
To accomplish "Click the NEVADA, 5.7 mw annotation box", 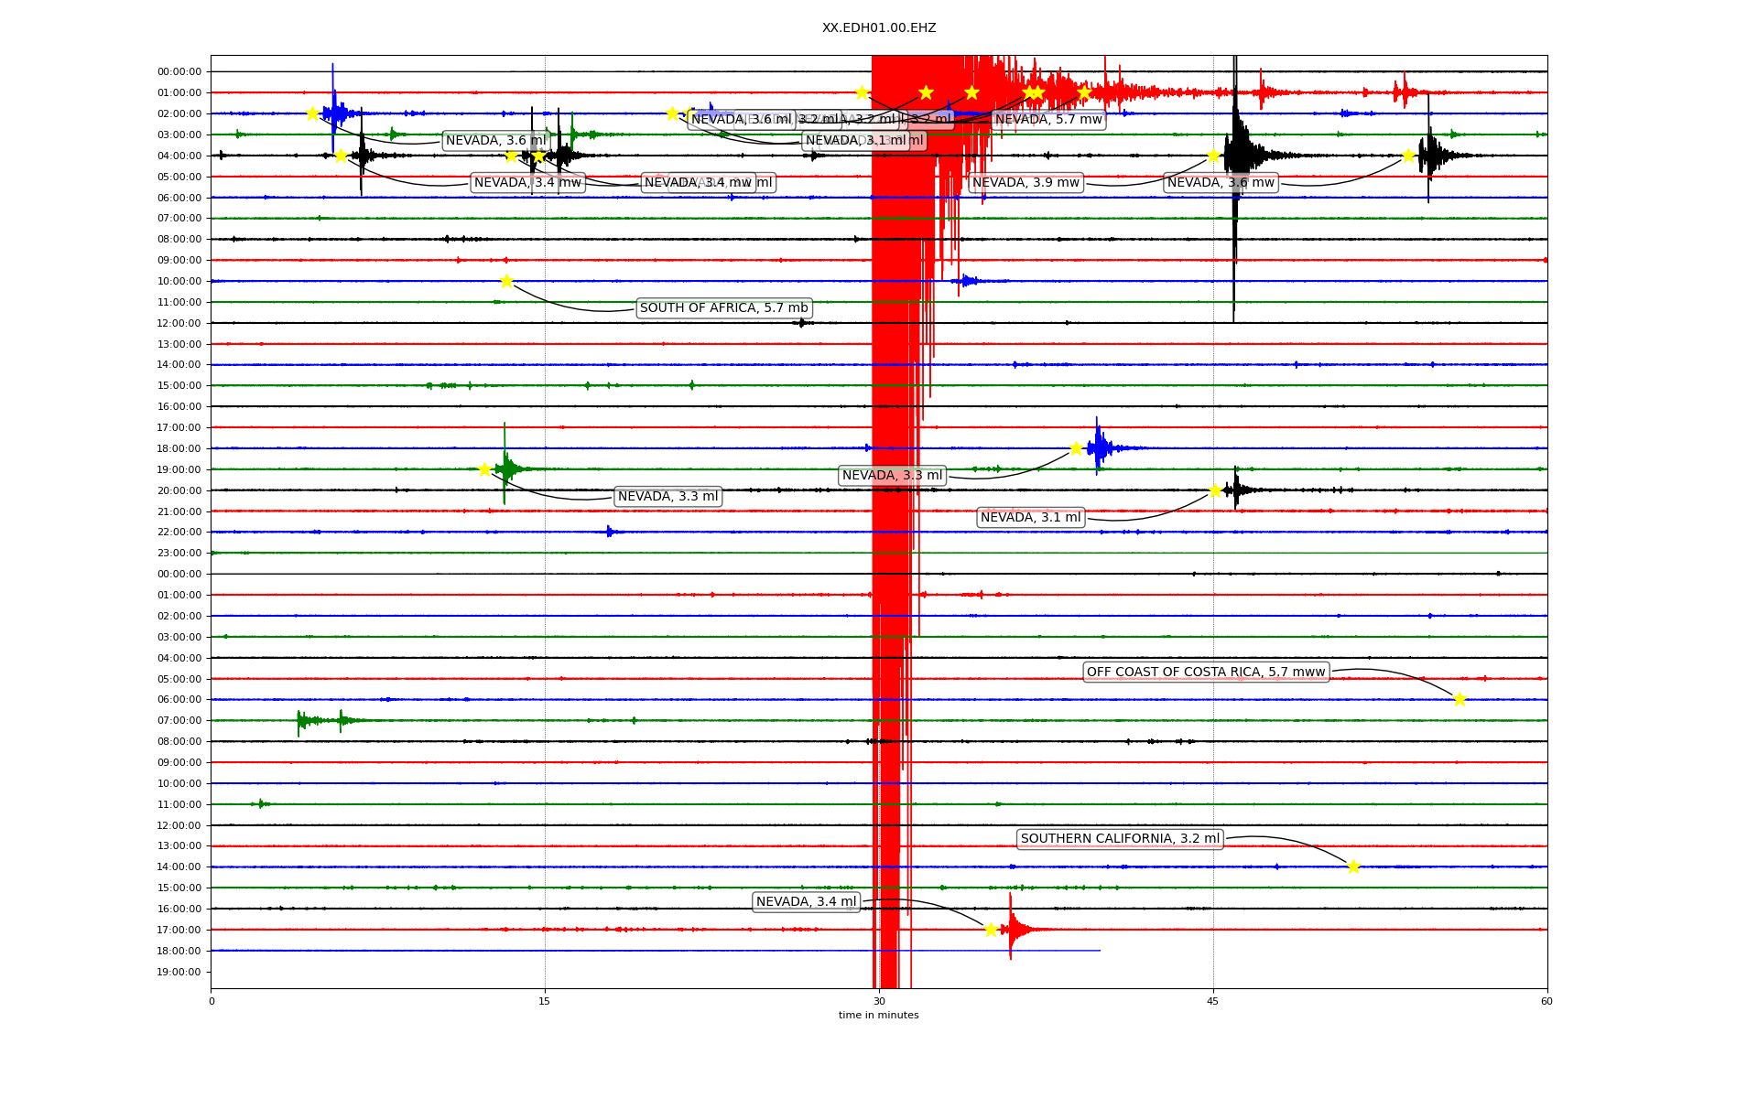I will click(x=1047, y=119).
